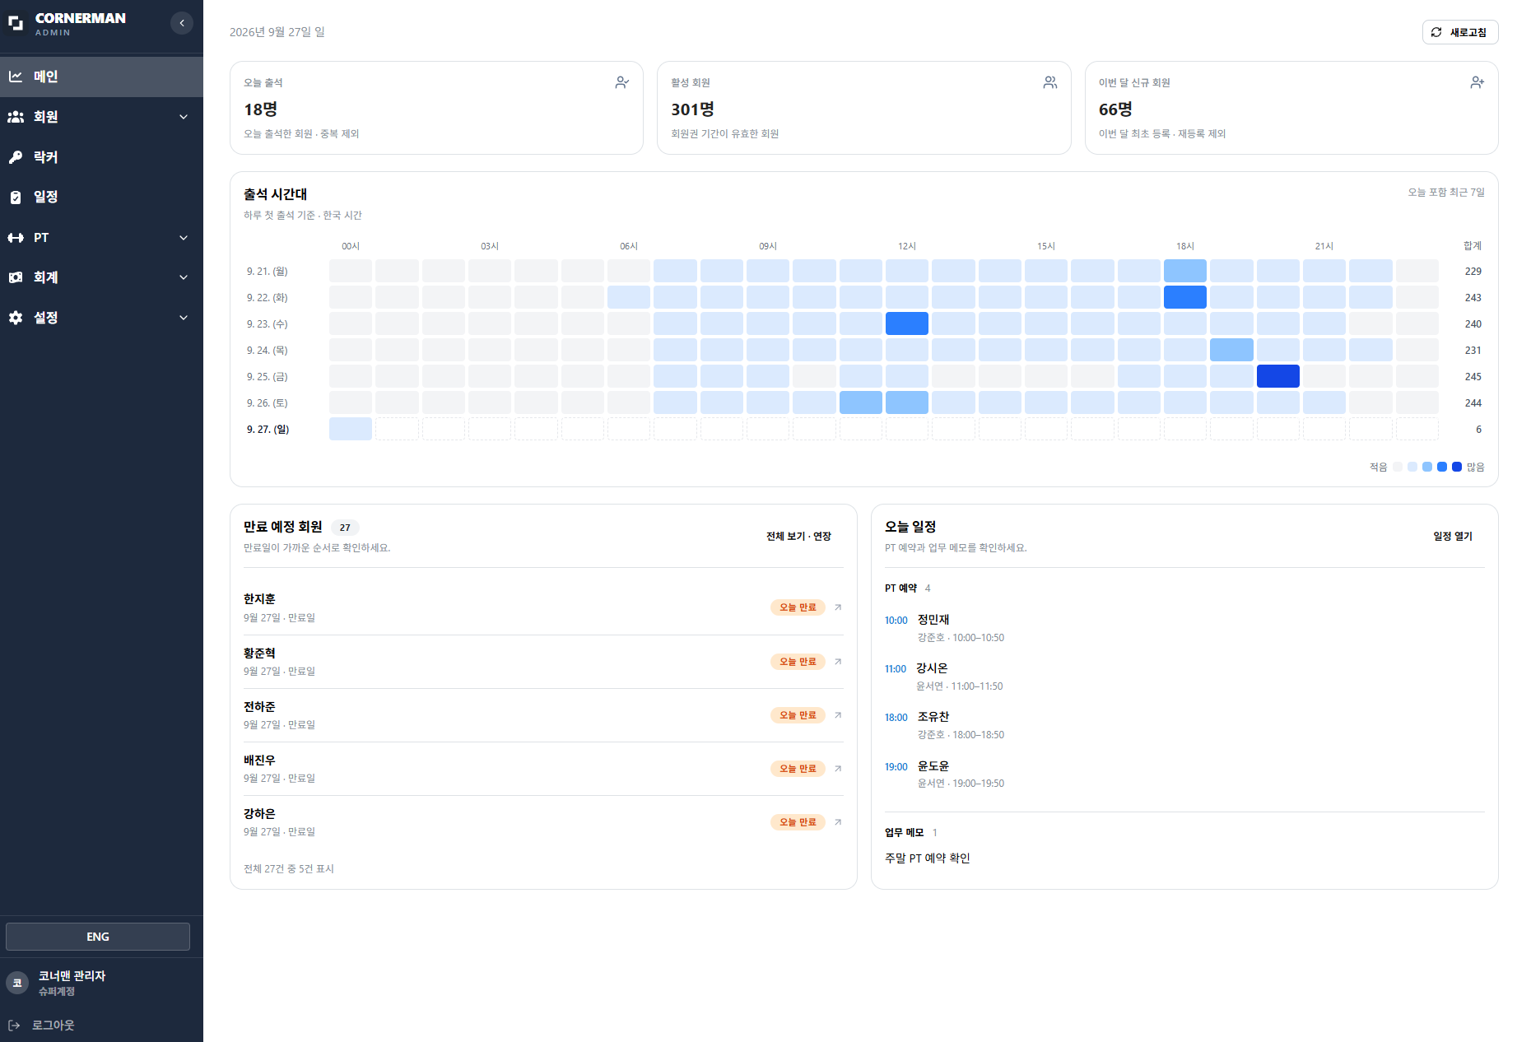Image resolution: width=1517 pixels, height=1042 pixels.
Task: Expand the 회계 sidebar section
Action: (101, 277)
